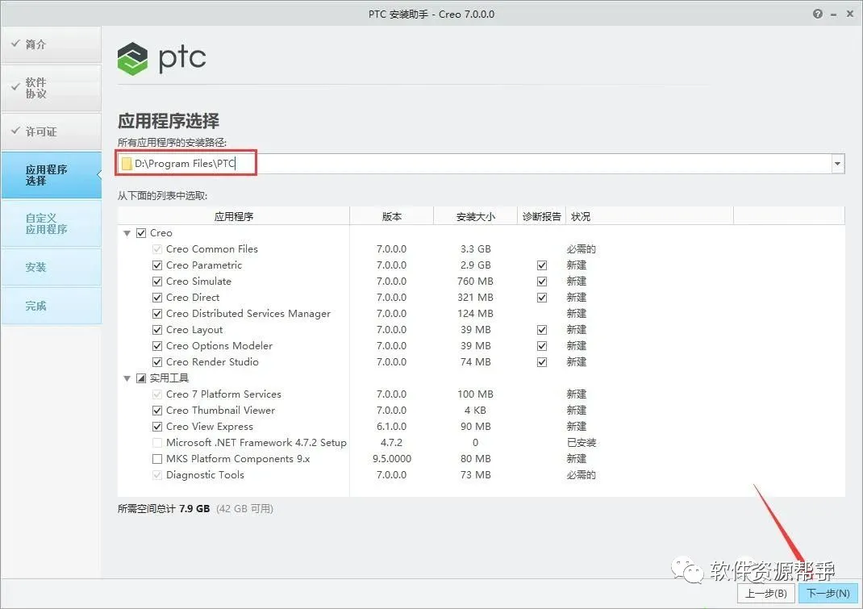Toggle diagnostic report for Creo Options Modeler
The height and width of the screenshot is (609, 863).
542,346
